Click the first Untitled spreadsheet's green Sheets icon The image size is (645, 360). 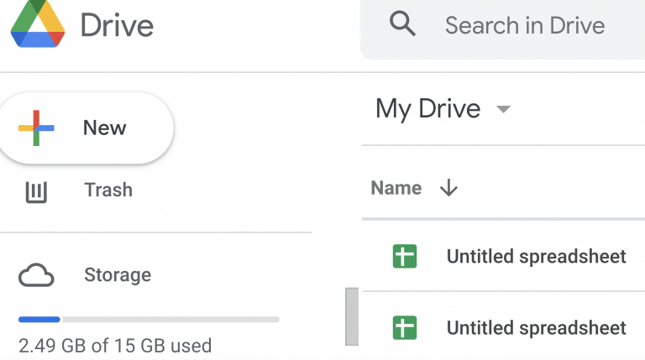405,256
